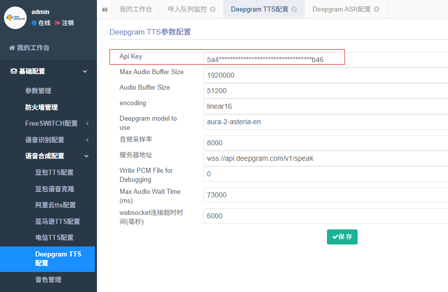
Task: Click the blue online status dot
Action: pos(34,23)
